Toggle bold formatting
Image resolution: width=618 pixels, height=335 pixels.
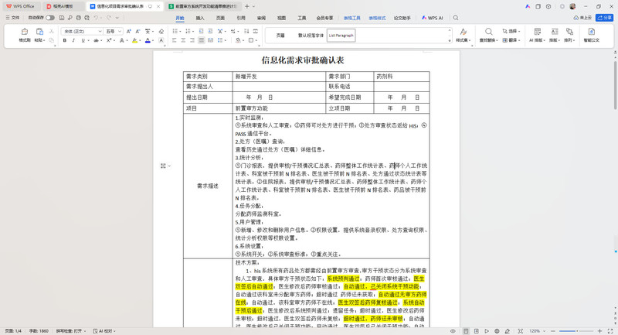point(65,40)
